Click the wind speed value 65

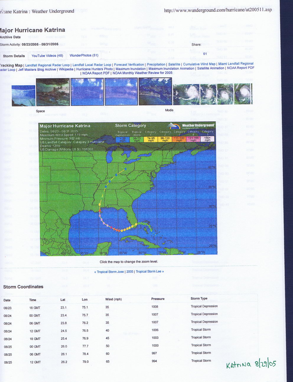coord(108,361)
